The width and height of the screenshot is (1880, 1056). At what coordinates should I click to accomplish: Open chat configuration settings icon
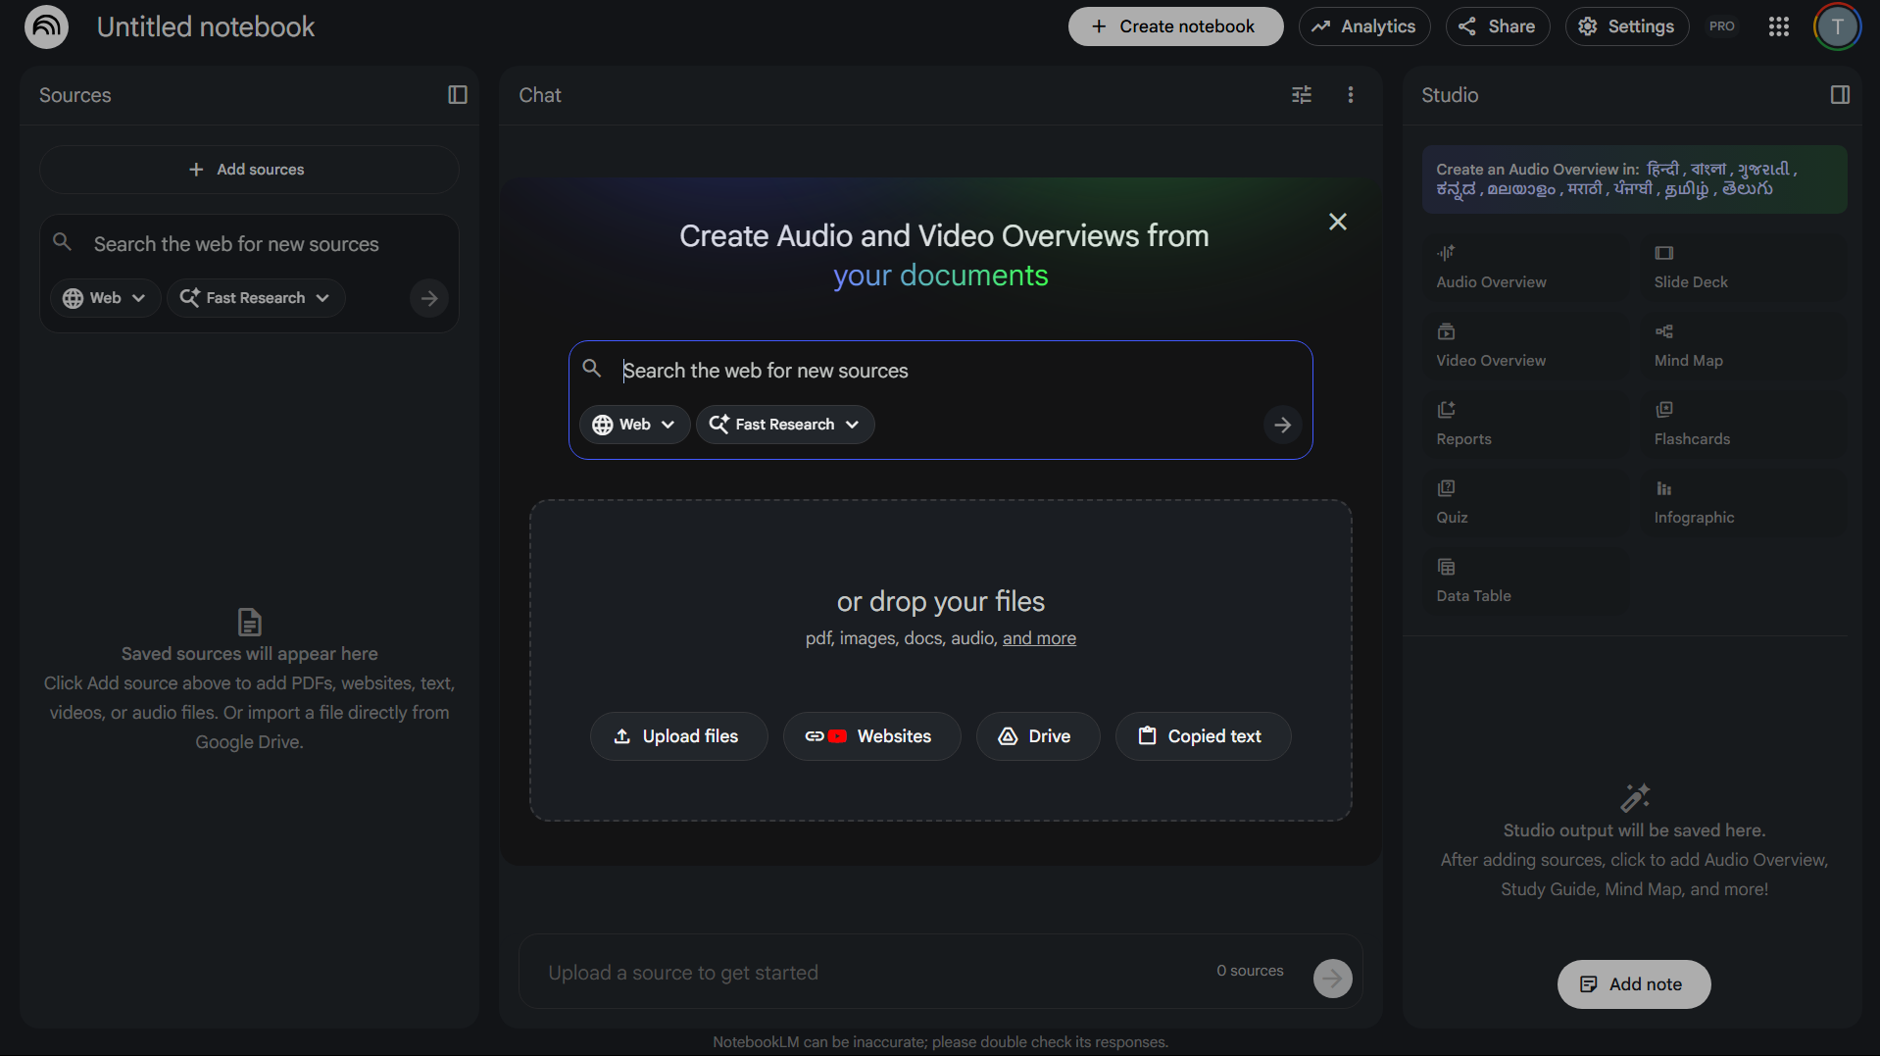(x=1302, y=95)
